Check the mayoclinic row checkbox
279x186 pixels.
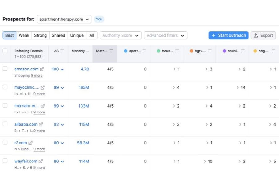5,87
